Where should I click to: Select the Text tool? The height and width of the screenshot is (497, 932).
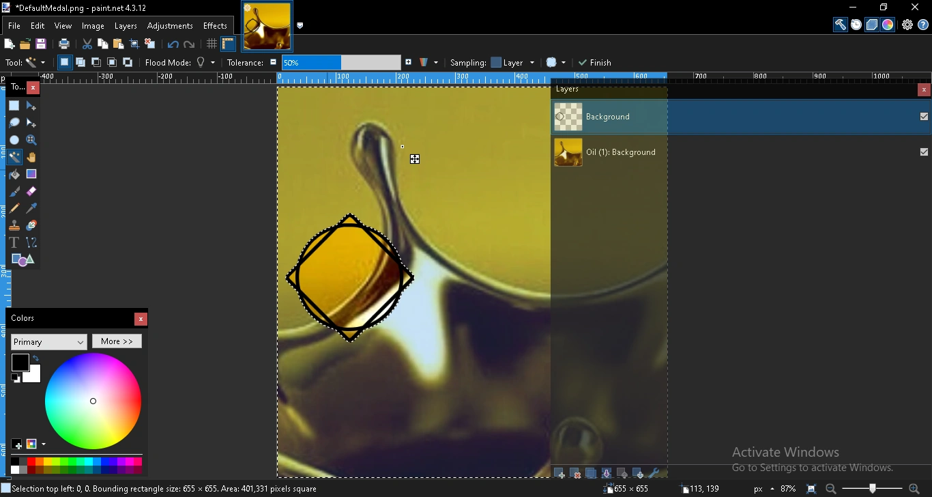click(14, 243)
